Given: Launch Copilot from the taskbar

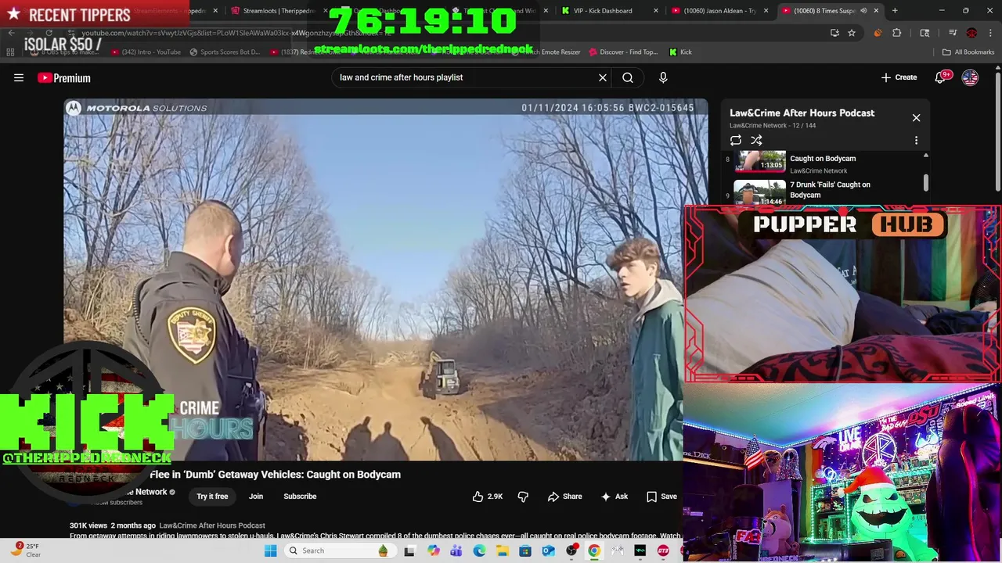Looking at the screenshot, I should [x=433, y=550].
